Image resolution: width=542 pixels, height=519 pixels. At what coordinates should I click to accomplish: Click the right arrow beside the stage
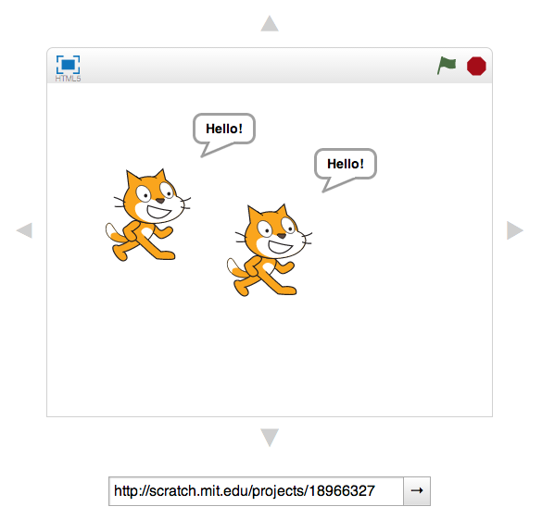click(515, 230)
